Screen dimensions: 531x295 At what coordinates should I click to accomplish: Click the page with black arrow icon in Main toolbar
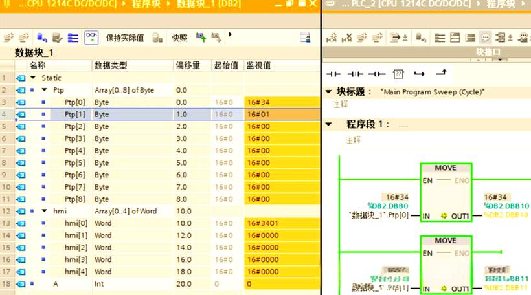point(395,38)
